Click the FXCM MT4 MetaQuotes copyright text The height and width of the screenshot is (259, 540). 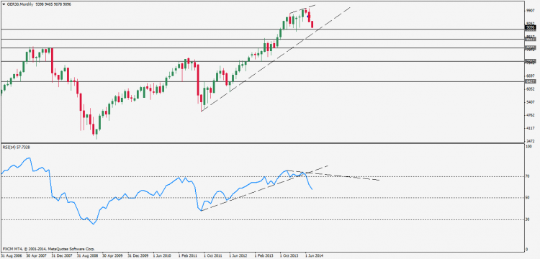point(48,249)
